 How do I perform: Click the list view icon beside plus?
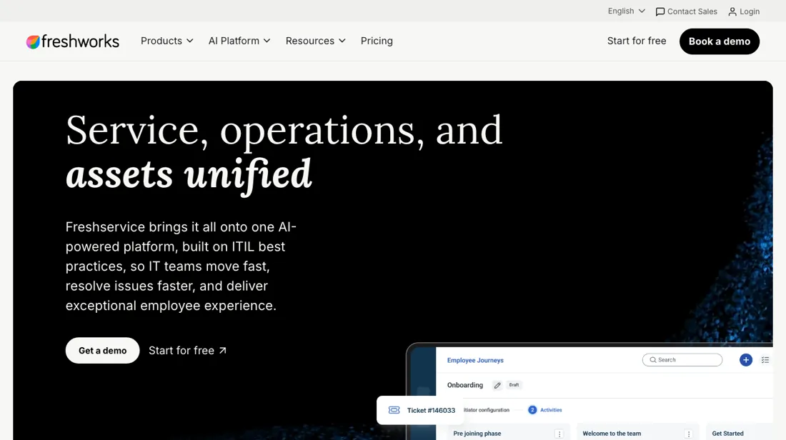765,360
